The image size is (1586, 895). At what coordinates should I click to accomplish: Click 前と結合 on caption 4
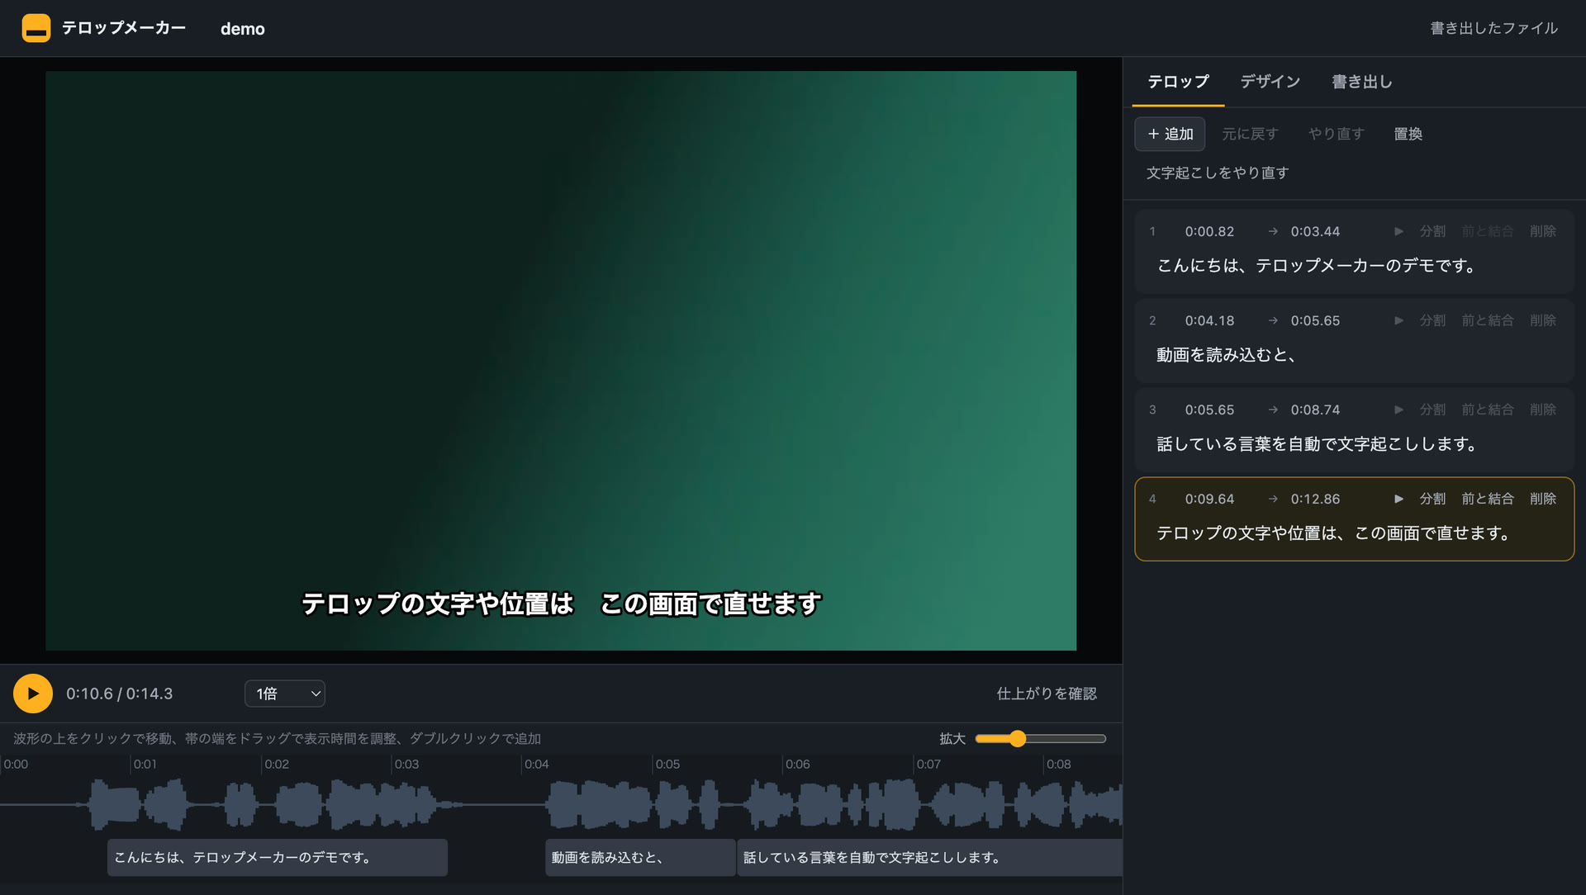point(1487,499)
